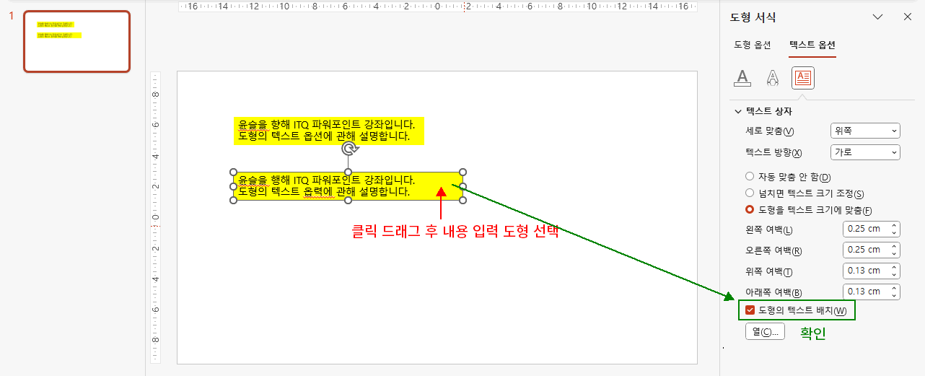Click the 아래쪽 여백(B) label
This screenshot has height=376, width=925.
point(773,292)
